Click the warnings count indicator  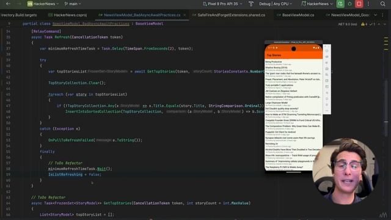click(364, 24)
